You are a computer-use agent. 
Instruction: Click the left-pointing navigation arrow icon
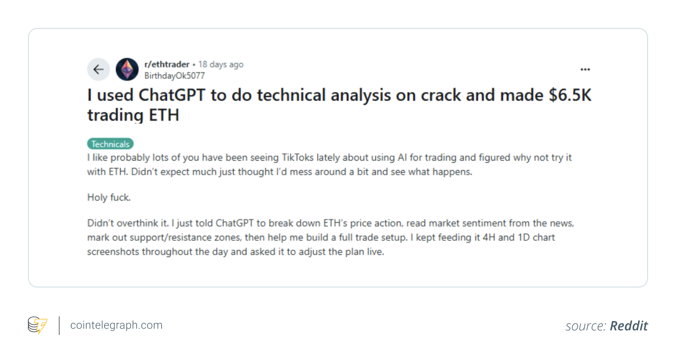(98, 69)
